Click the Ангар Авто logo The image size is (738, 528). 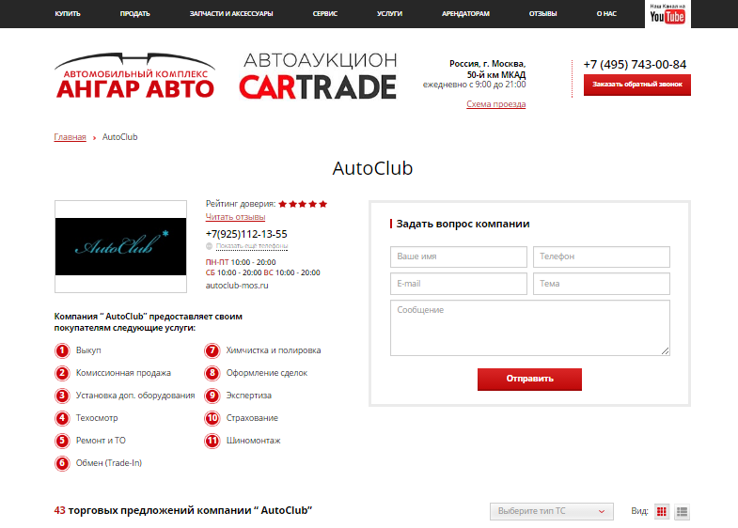point(135,76)
